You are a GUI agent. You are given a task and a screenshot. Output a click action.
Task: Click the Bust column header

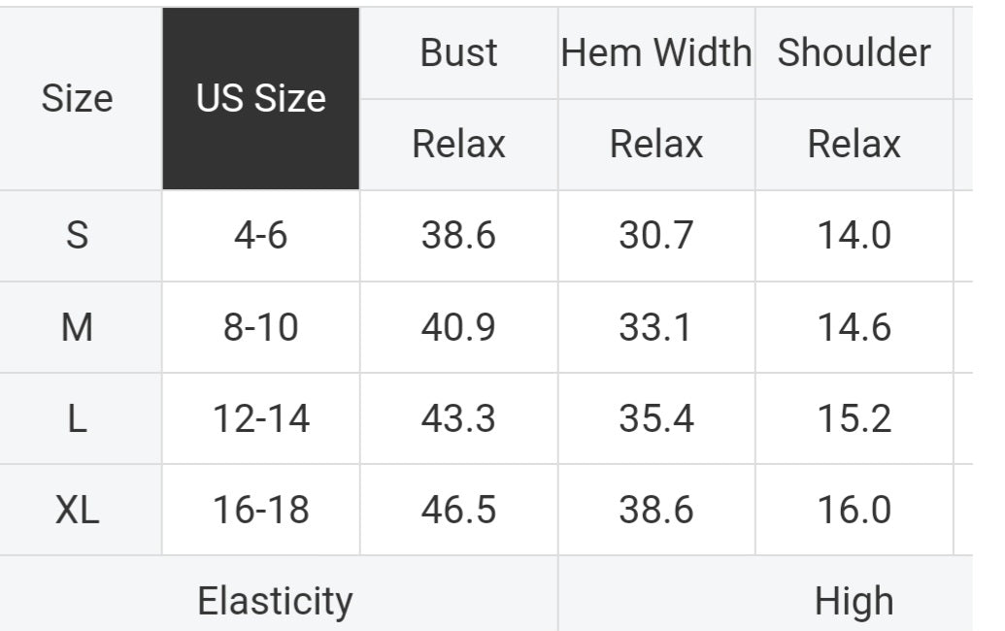click(458, 52)
